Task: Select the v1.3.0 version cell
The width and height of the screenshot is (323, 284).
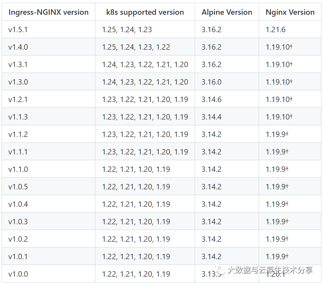Action: (x=48, y=81)
